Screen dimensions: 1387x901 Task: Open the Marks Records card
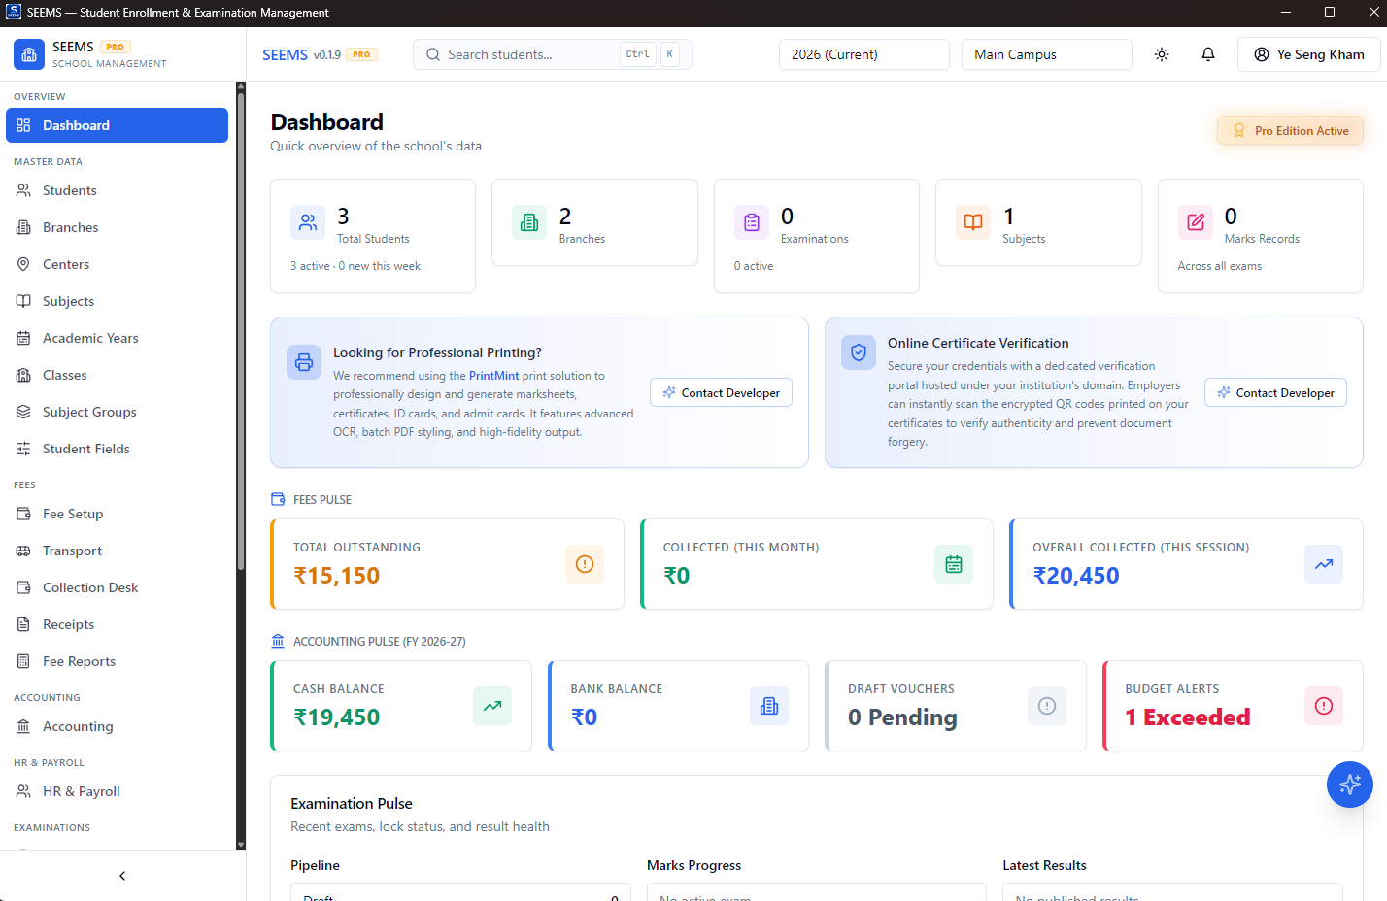[x=1261, y=236]
